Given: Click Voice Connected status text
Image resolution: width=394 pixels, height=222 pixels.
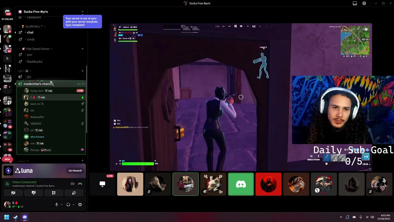Looking at the screenshot, I should [24, 182].
